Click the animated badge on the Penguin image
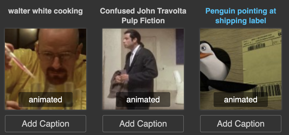The image size is (289, 135). 241,100
